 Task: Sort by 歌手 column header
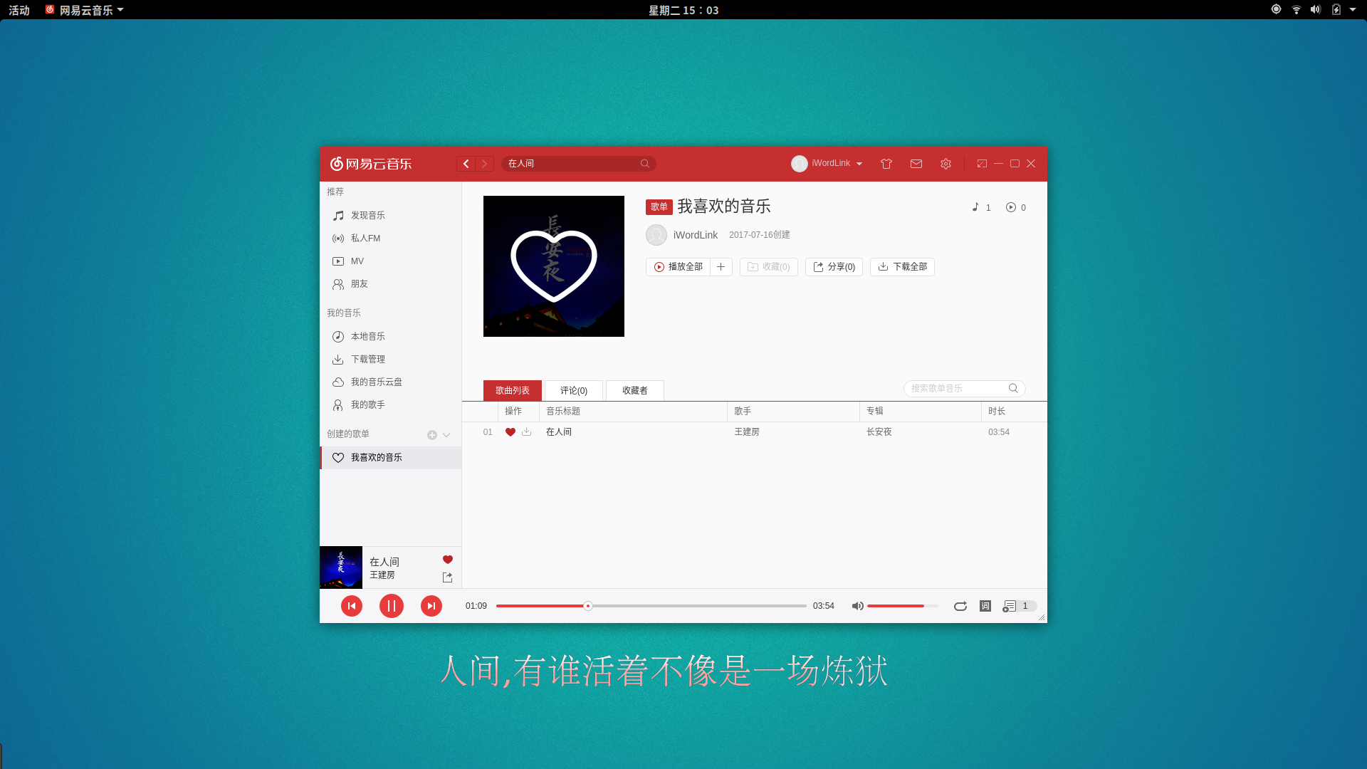click(794, 412)
